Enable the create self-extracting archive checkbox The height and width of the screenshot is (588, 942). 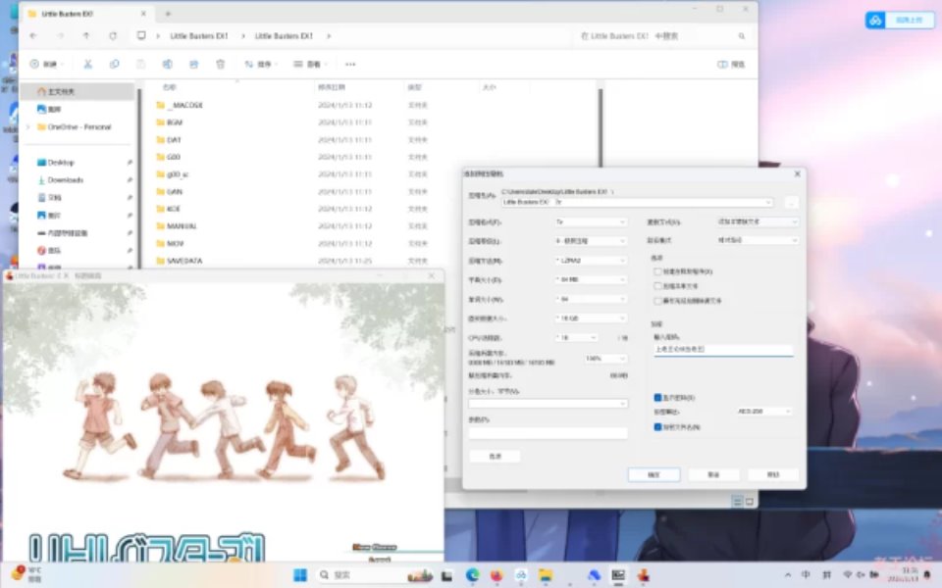657,271
